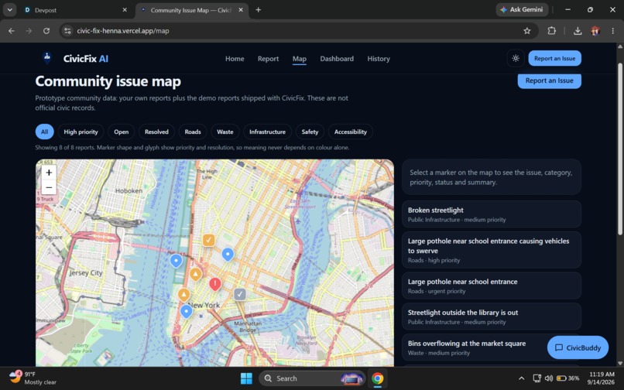
Task: Filter by Open status chip
Action: pyautogui.click(x=122, y=132)
